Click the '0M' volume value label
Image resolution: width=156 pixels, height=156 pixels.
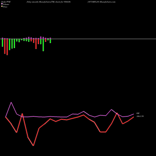(x=138, y=113)
